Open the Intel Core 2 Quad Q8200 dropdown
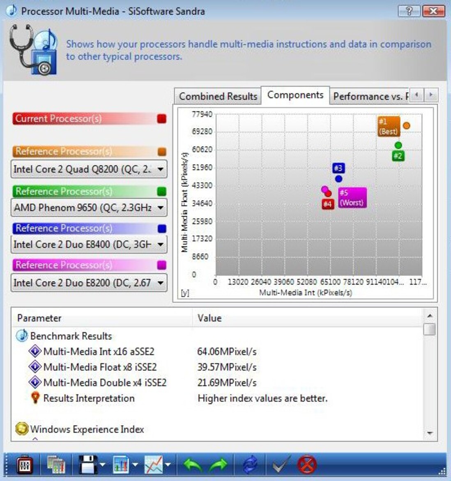 pyautogui.click(x=89, y=169)
